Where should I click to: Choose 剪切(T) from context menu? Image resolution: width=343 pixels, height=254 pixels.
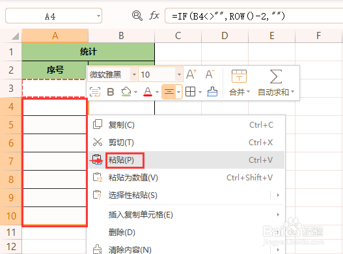coord(186,143)
